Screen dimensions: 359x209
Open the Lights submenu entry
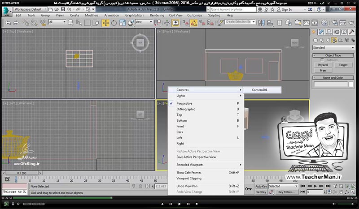[x=206, y=95]
